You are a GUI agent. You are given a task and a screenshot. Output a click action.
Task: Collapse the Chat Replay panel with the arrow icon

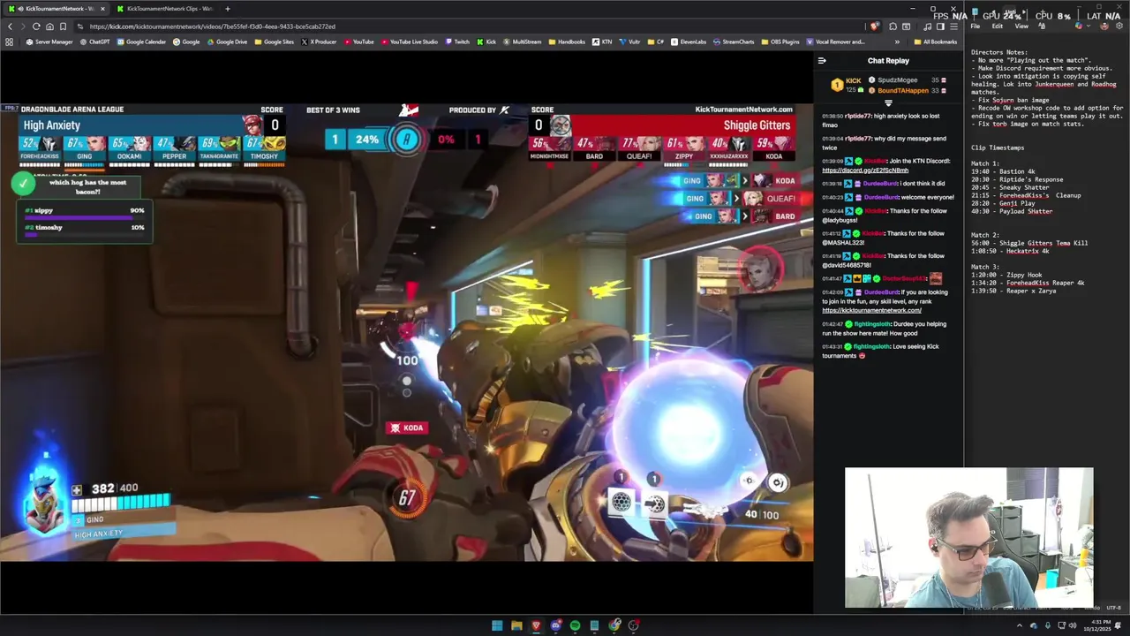tap(822, 61)
